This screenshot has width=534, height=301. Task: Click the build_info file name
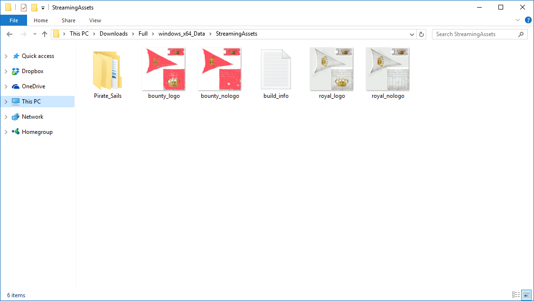click(276, 96)
